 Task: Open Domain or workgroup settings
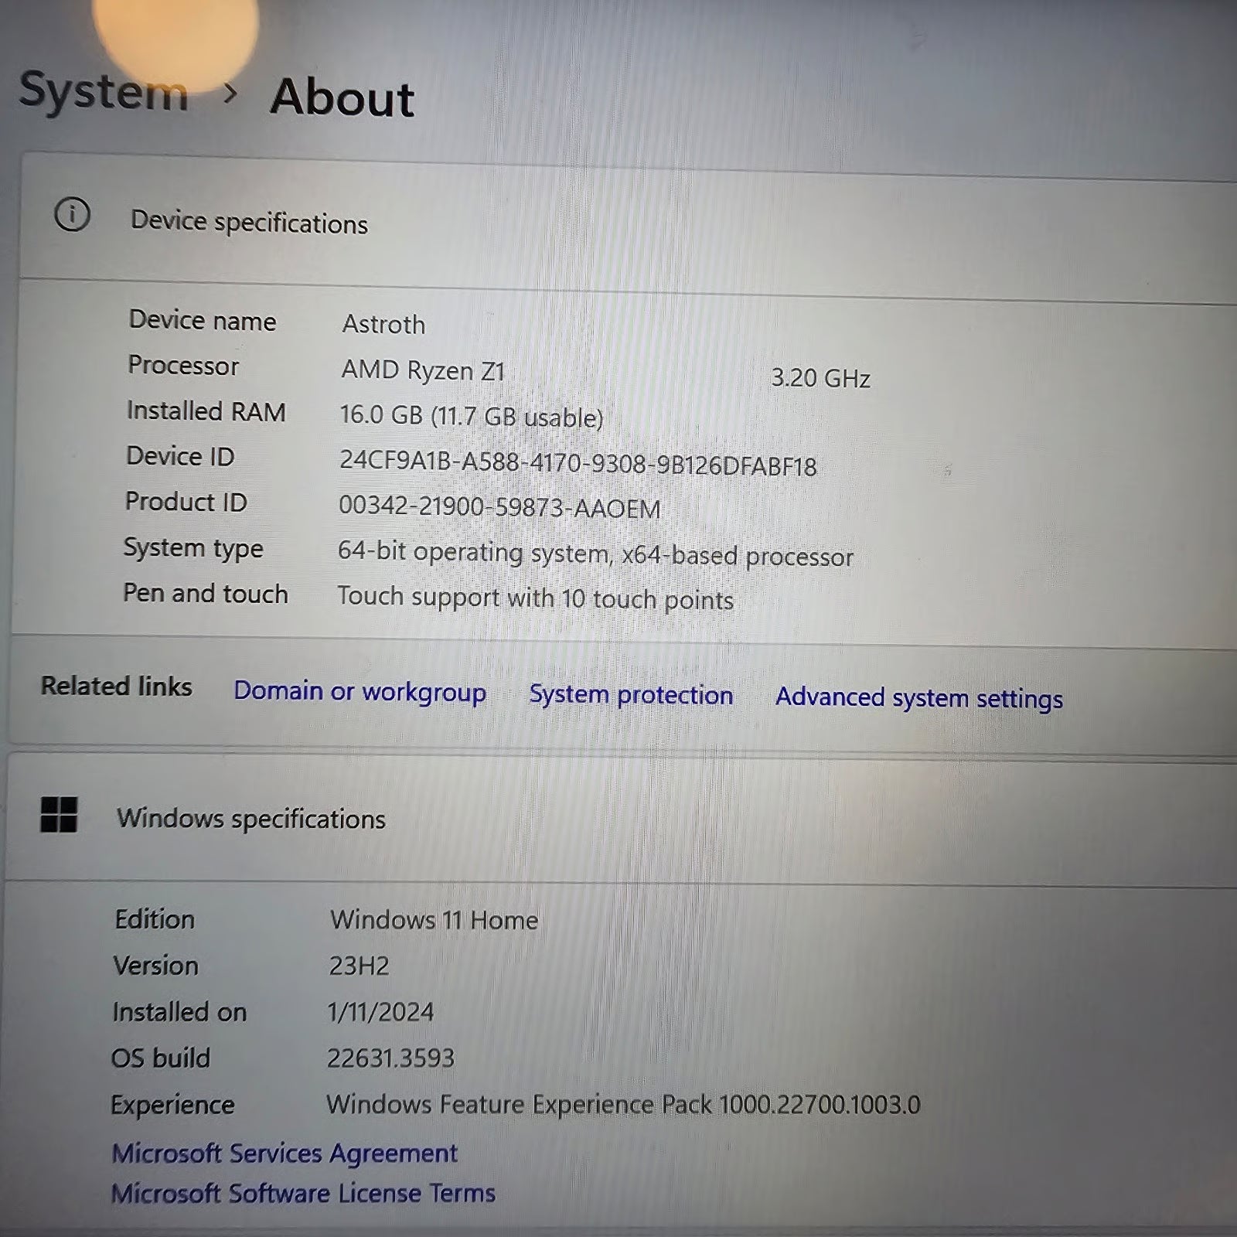click(x=360, y=691)
